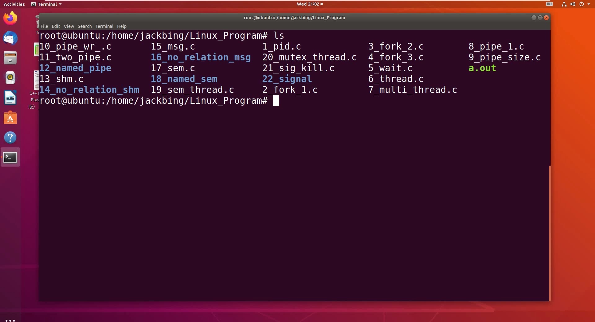The image size is (595, 322).
Task: Open Ubuntu Software store icon
Action: click(10, 118)
